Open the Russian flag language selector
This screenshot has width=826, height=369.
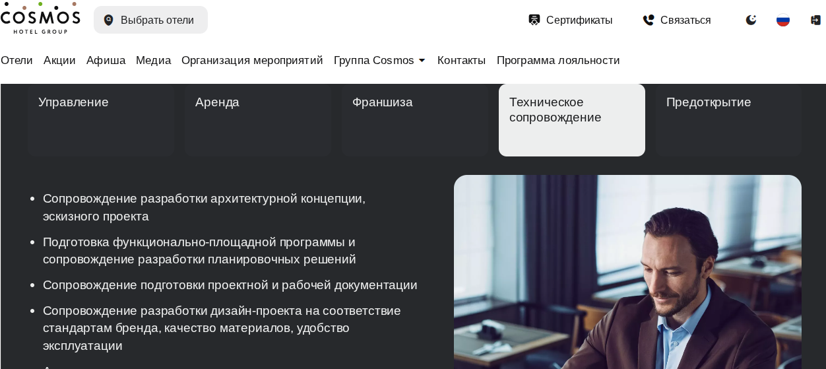click(x=783, y=20)
